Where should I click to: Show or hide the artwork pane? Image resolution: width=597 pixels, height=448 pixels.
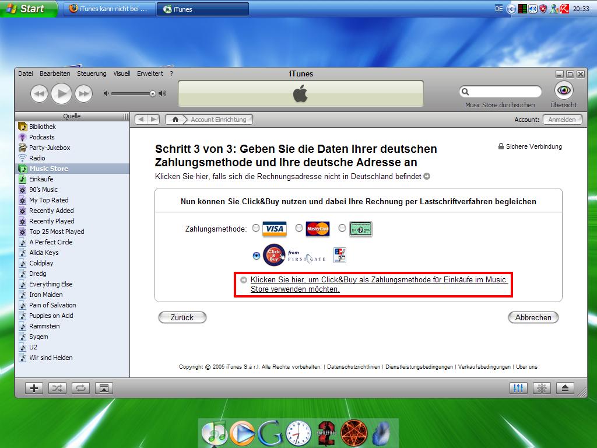[104, 388]
